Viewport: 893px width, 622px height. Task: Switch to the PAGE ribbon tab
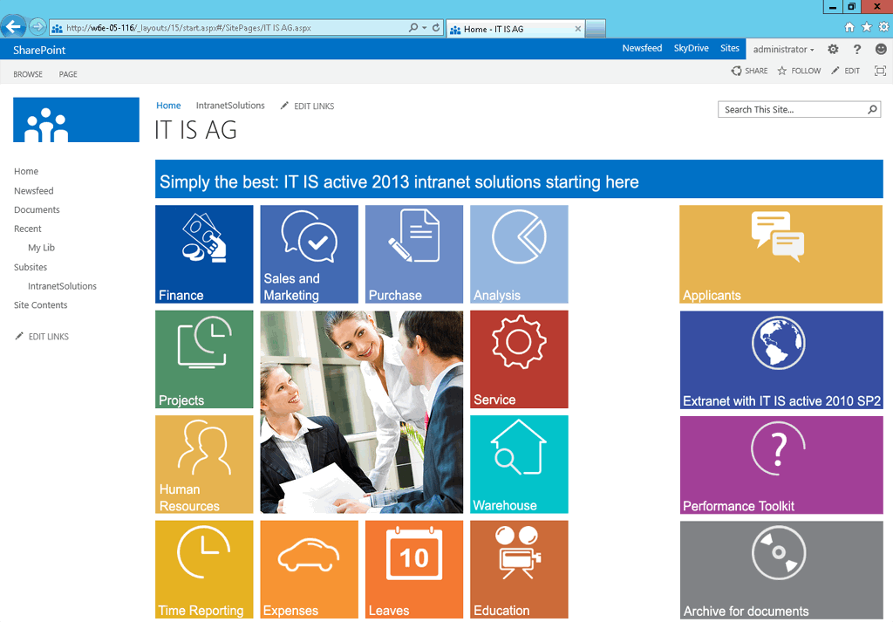[68, 74]
